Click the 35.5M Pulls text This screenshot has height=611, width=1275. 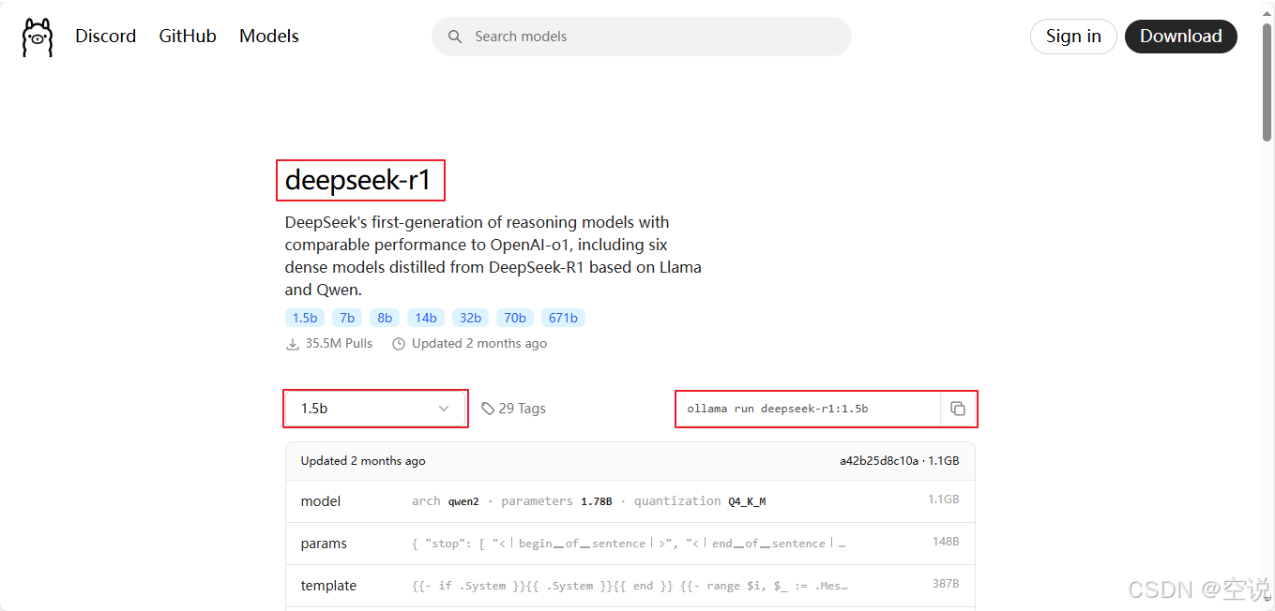(x=329, y=344)
